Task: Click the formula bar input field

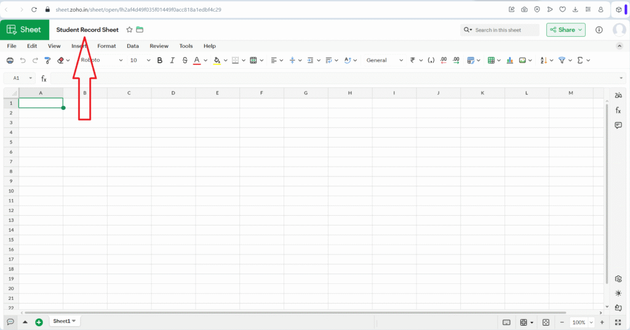Action: [x=338, y=78]
